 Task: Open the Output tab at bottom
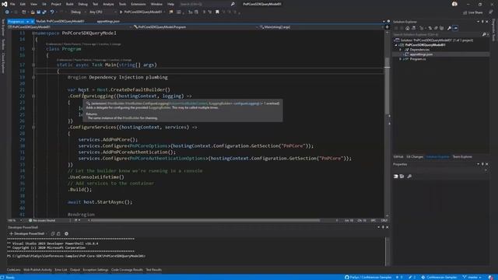75,270
